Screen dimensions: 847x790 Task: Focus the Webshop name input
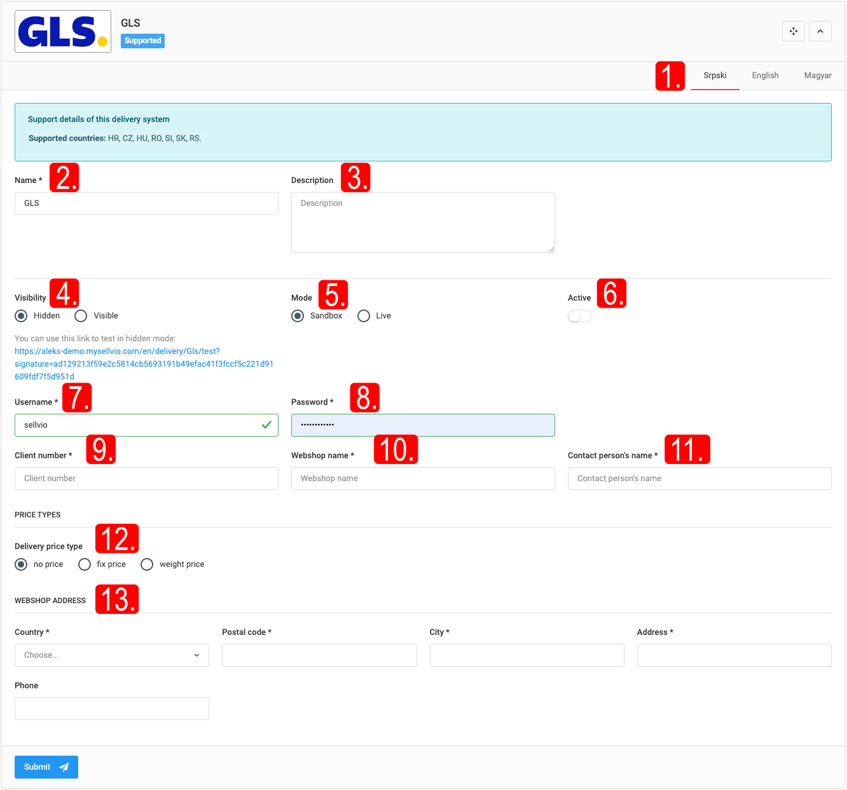(423, 479)
